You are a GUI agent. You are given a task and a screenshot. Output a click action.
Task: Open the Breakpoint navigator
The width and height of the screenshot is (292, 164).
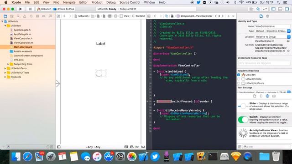[44, 16]
